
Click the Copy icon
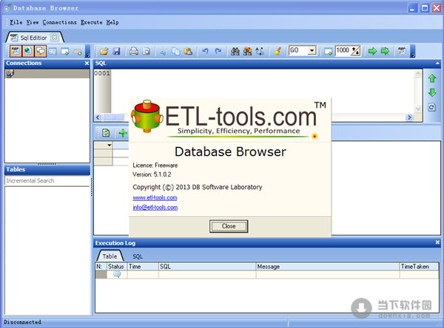point(176,51)
